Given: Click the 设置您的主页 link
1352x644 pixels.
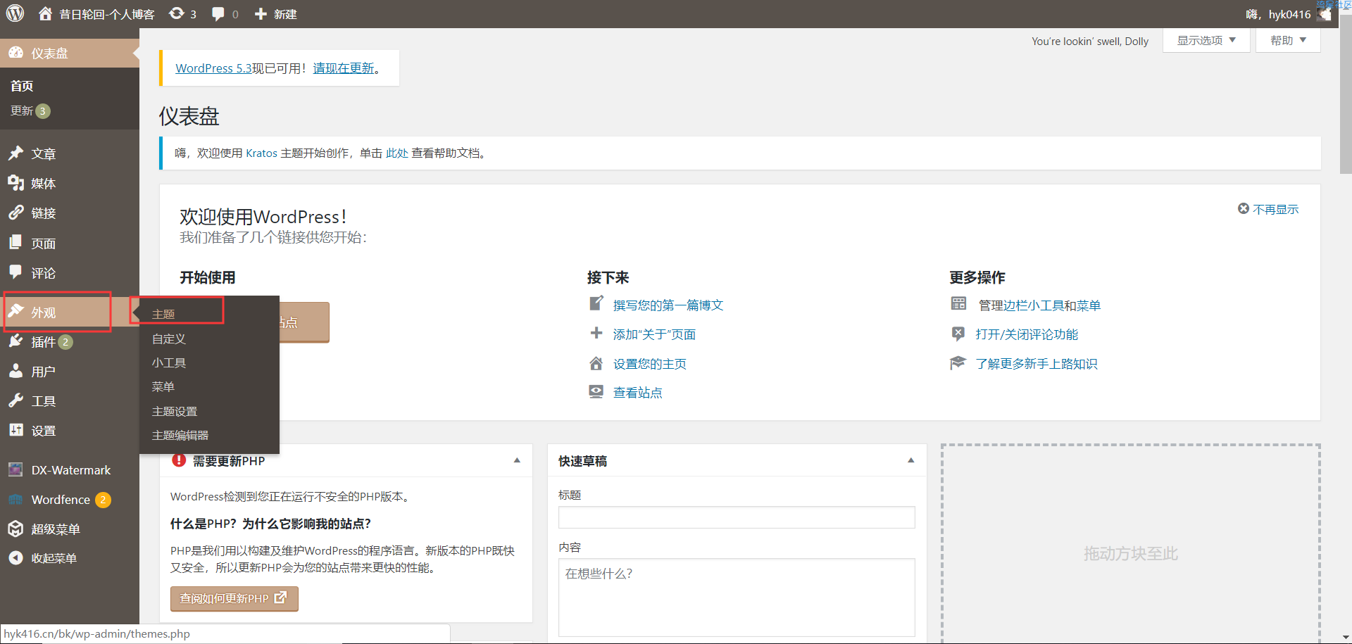Looking at the screenshot, I should (650, 364).
